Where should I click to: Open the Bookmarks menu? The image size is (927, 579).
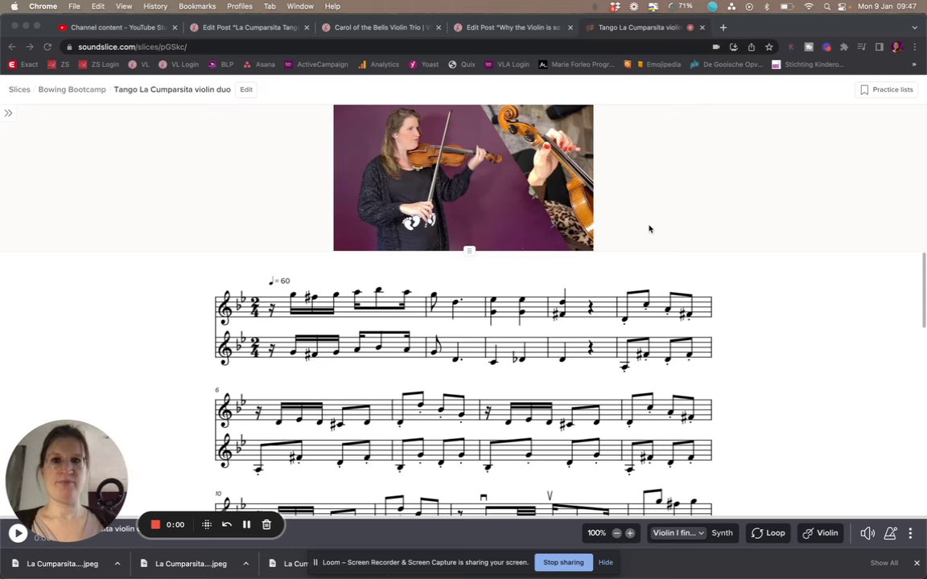pos(197,6)
